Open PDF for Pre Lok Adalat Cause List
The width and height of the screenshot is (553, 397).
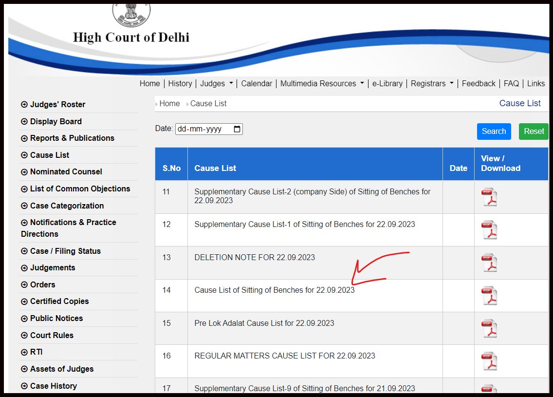pos(489,328)
